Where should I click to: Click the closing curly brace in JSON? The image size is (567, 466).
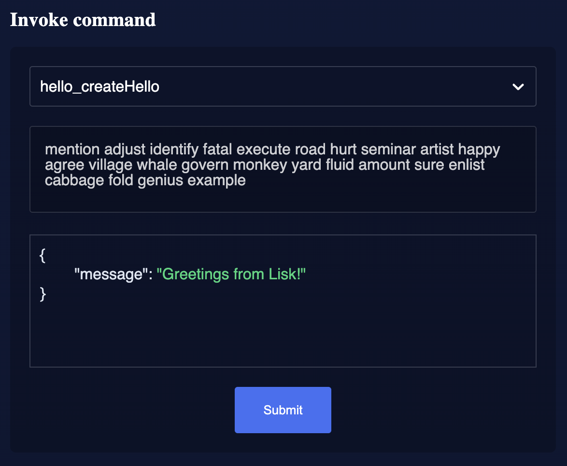tap(43, 293)
